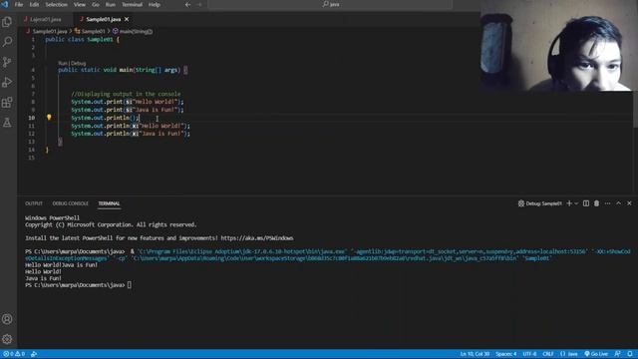The image size is (638, 359).
Task: Switch to the DEBUG CONSOLE tab
Action: 71,203
